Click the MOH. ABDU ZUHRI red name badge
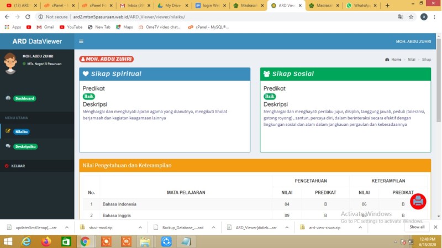 (107, 59)
